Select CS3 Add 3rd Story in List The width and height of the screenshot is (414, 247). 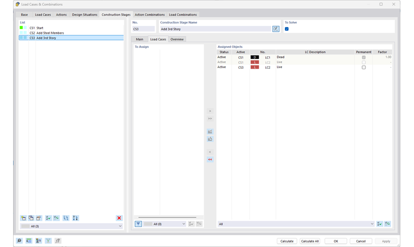71,38
